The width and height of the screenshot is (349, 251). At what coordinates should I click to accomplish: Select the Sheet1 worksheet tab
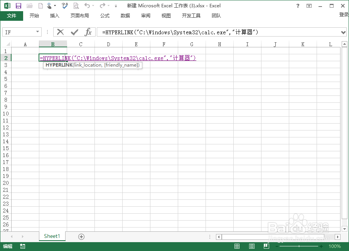point(52,236)
